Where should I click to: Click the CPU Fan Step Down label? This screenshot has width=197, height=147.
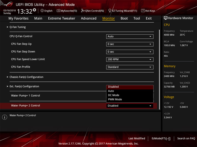pyautogui.click(x=23, y=52)
